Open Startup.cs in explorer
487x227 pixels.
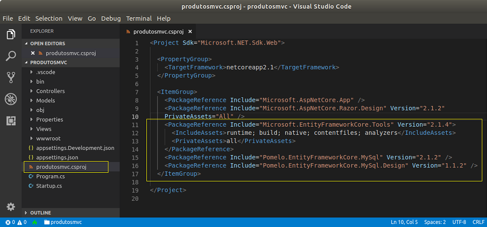[x=49, y=186]
